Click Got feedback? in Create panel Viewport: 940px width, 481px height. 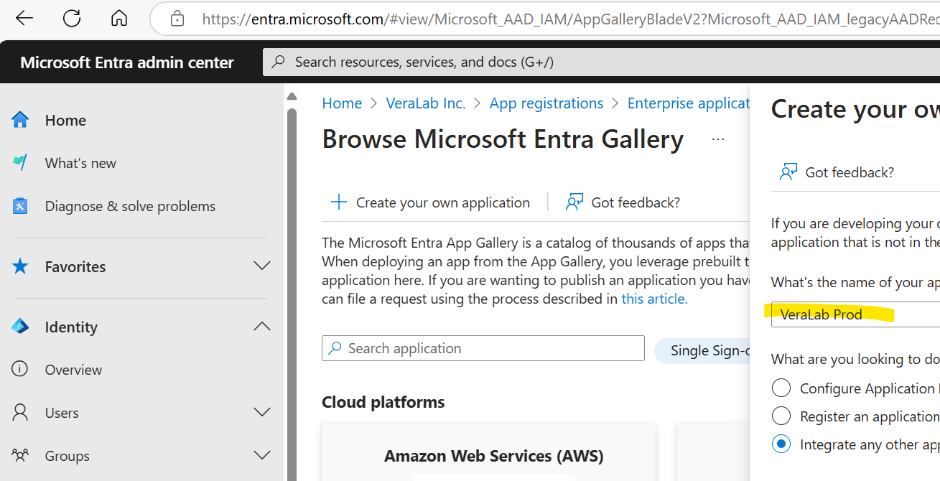tap(837, 172)
